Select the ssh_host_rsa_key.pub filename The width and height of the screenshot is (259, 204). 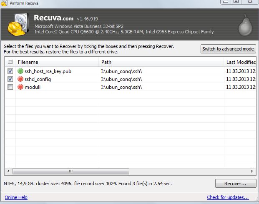pos(48,71)
